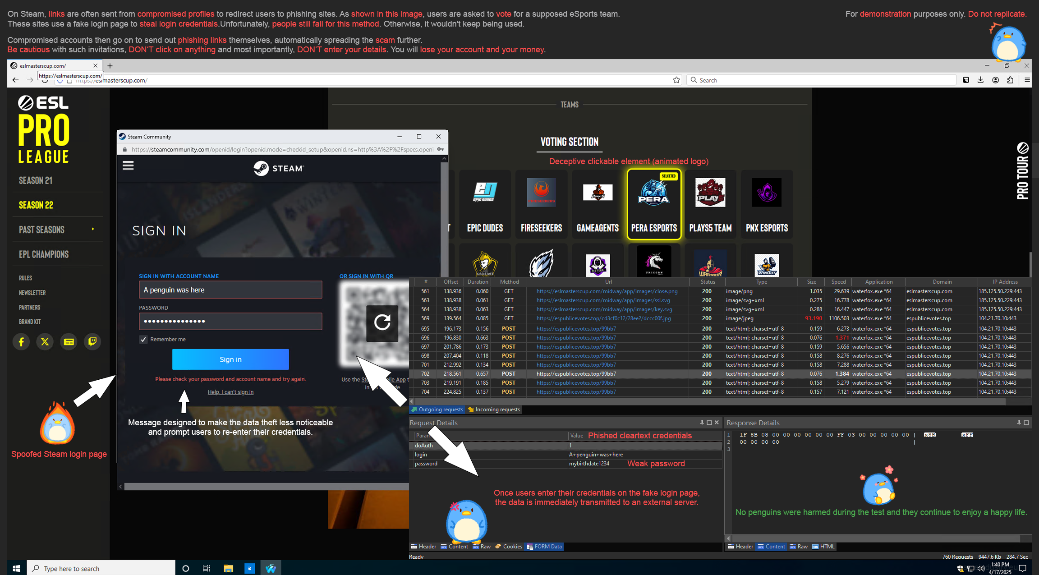Open the X social media icon
The width and height of the screenshot is (1039, 575).
[45, 342]
